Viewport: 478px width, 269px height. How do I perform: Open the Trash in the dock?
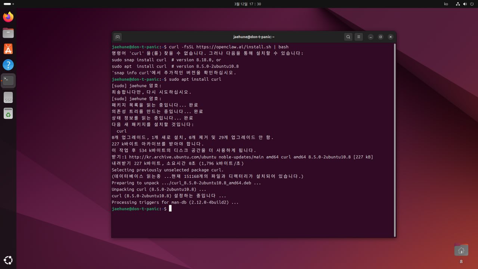click(x=8, y=113)
